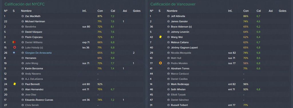
Task: Sort Vancouver table by Con column
Action: tap(246, 11)
